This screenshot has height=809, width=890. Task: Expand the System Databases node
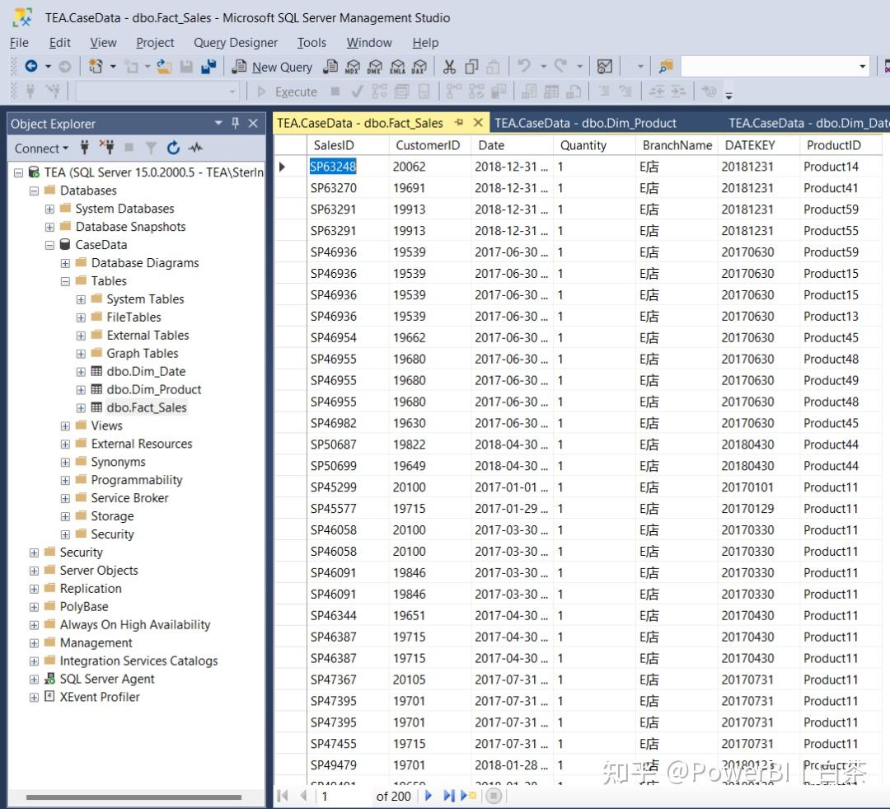pos(50,209)
